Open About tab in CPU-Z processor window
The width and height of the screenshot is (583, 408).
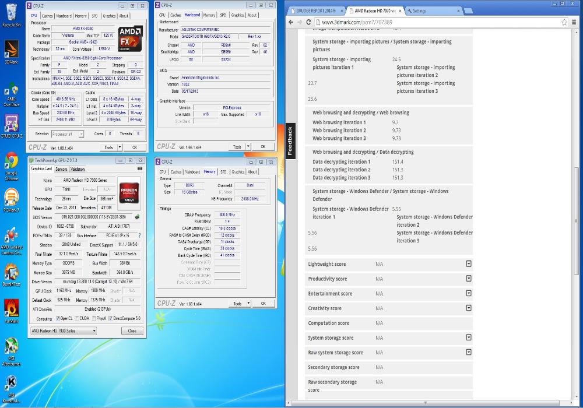point(124,16)
